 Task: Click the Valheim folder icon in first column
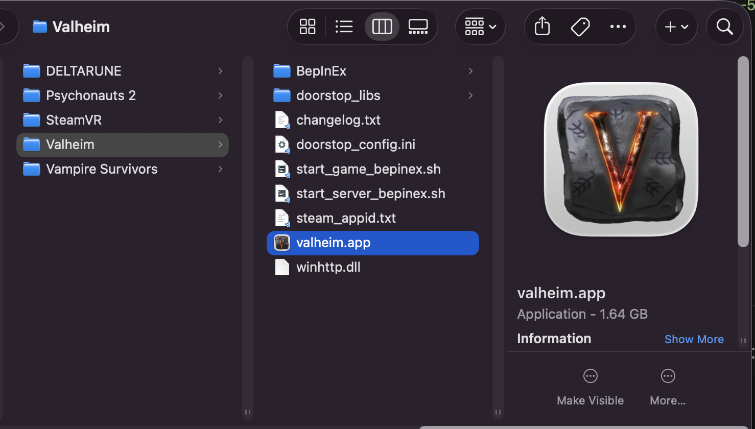pos(32,145)
